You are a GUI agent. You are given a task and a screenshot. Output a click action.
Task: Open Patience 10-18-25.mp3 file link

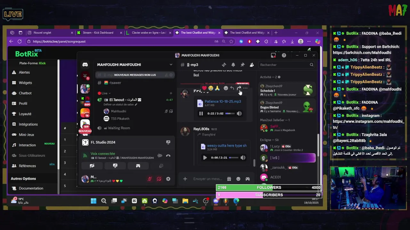tap(223, 101)
